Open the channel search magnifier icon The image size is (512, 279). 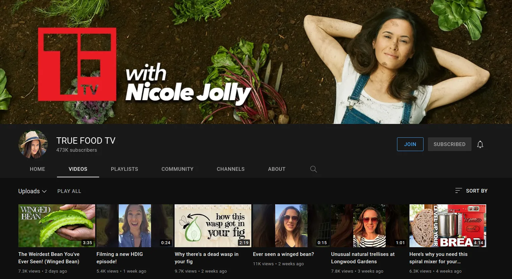[x=313, y=169]
